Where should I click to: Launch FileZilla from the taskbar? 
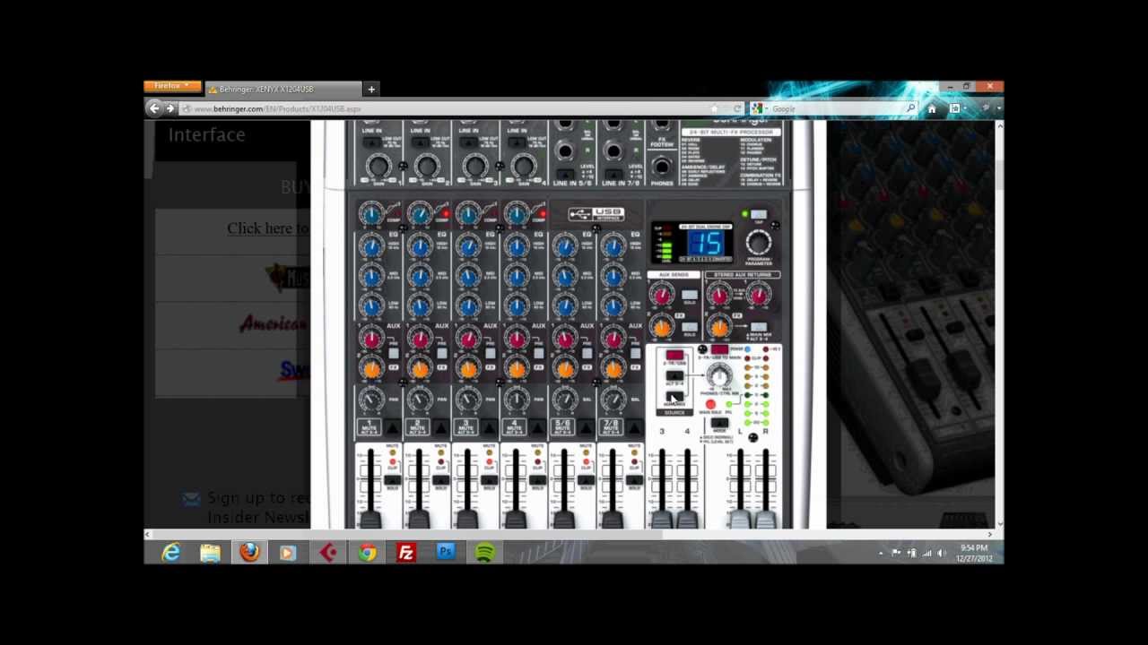(406, 553)
